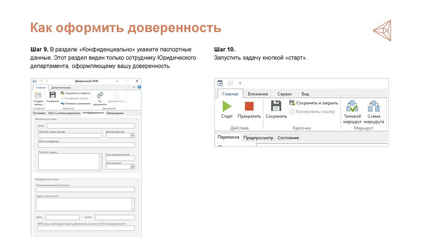The image size is (422, 237).
Task: Minimize the Доверенности РМК window
Action: 117,81
